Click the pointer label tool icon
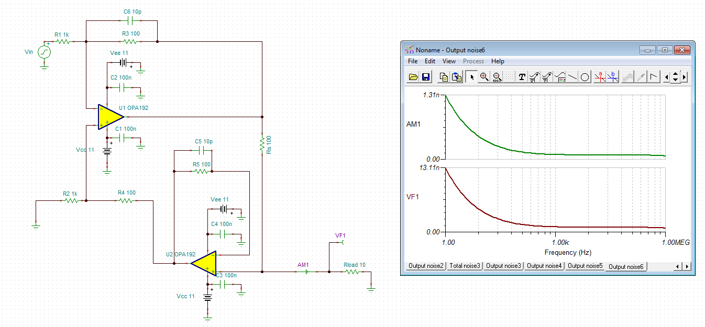The image size is (705, 327). 535,77
